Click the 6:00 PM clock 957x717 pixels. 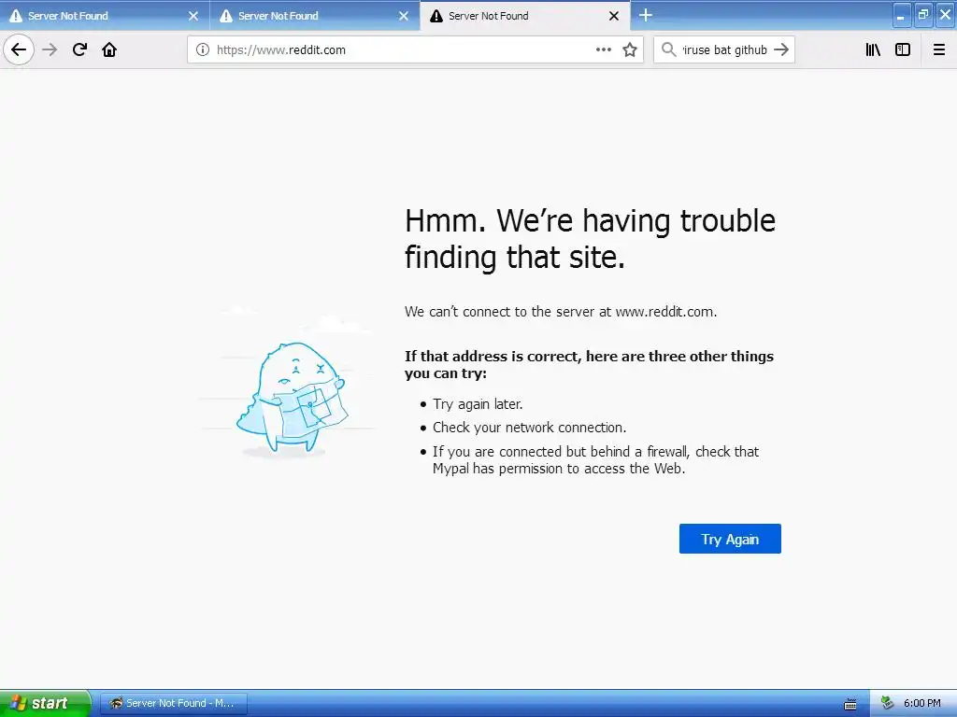[922, 703]
